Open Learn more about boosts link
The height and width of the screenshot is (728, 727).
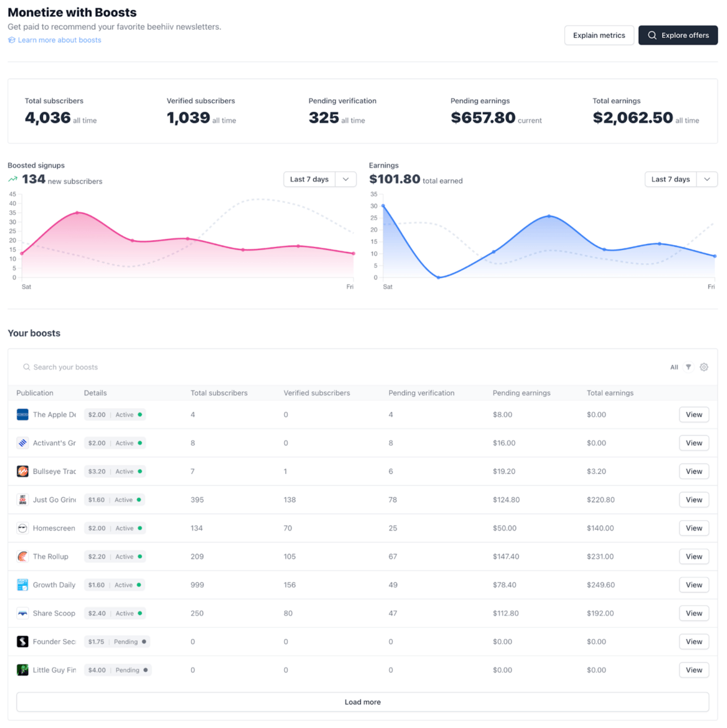(x=60, y=40)
